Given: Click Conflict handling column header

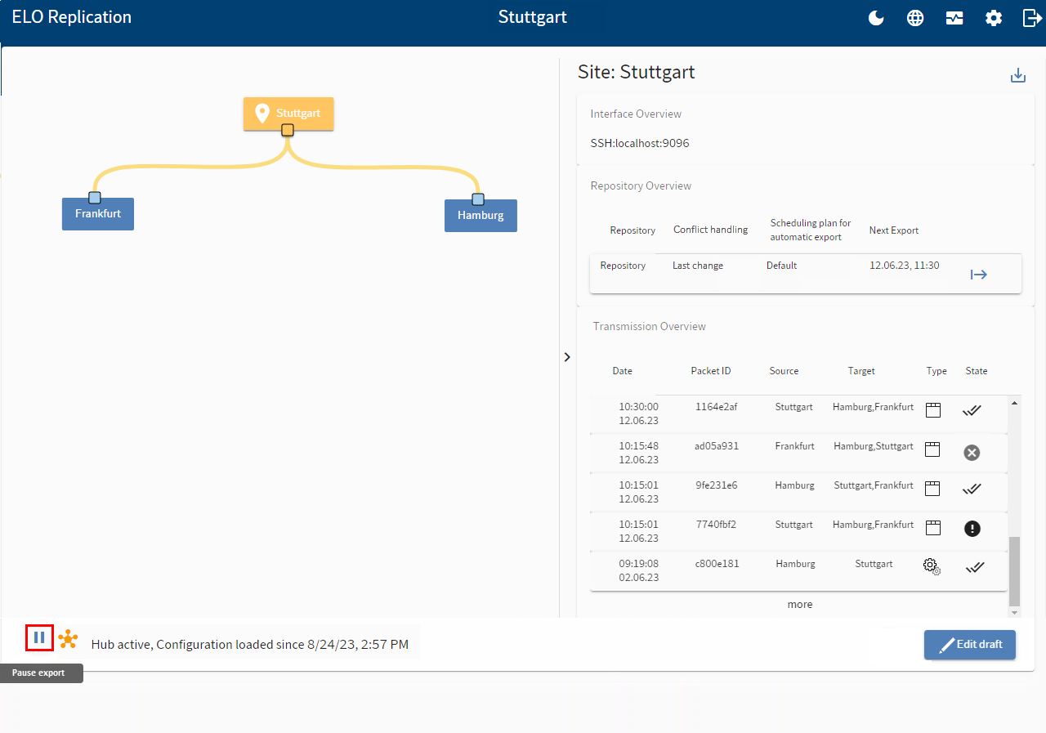Looking at the screenshot, I should pos(710,230).
